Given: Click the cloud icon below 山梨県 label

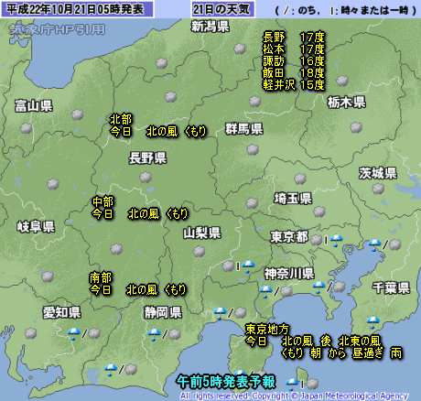Looking at the screenshot, I should [x=200, y=252].
